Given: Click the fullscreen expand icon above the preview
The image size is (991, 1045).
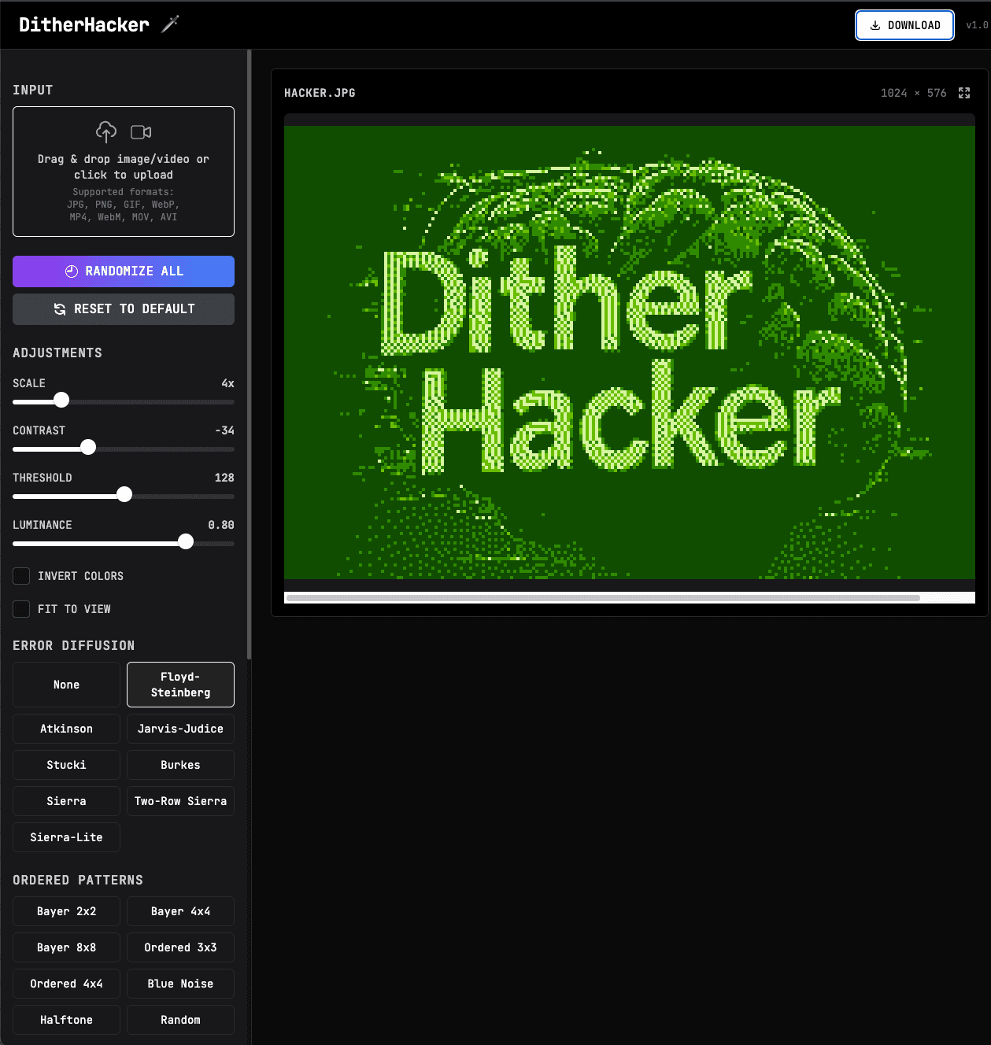Looking at the screenshot, I should [964, 93].
